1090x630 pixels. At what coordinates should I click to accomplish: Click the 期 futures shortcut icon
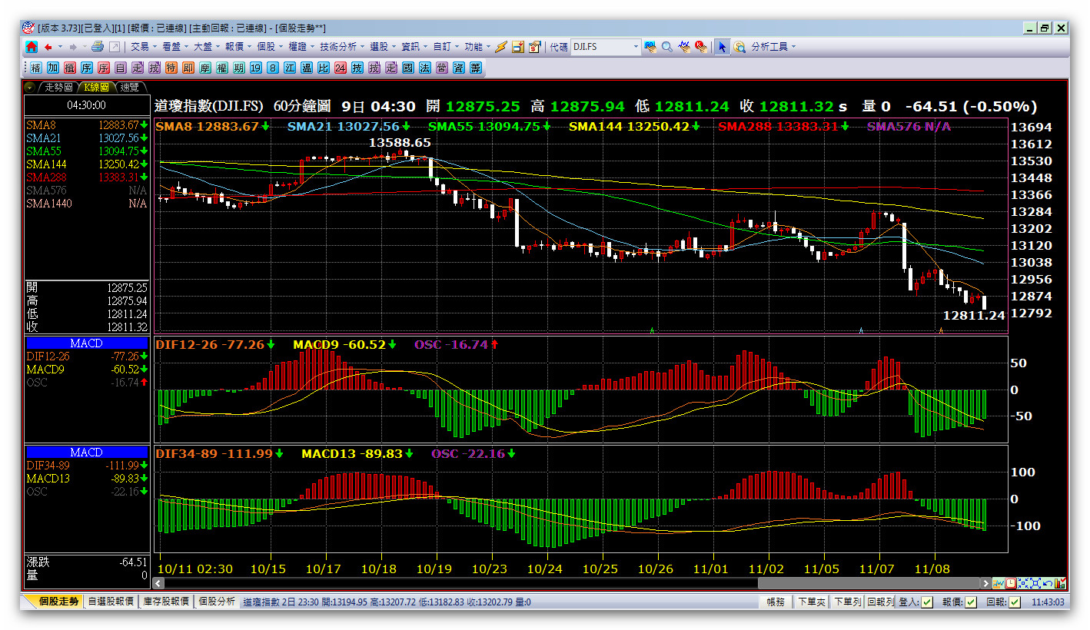click(x=238, y=68)
